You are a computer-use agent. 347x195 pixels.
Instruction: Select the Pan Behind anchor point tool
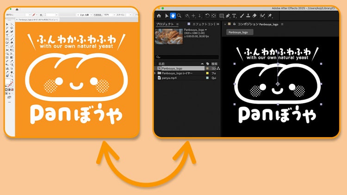[214, 16]
